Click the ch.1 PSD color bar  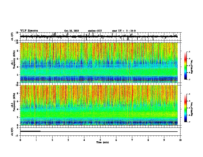186,66
